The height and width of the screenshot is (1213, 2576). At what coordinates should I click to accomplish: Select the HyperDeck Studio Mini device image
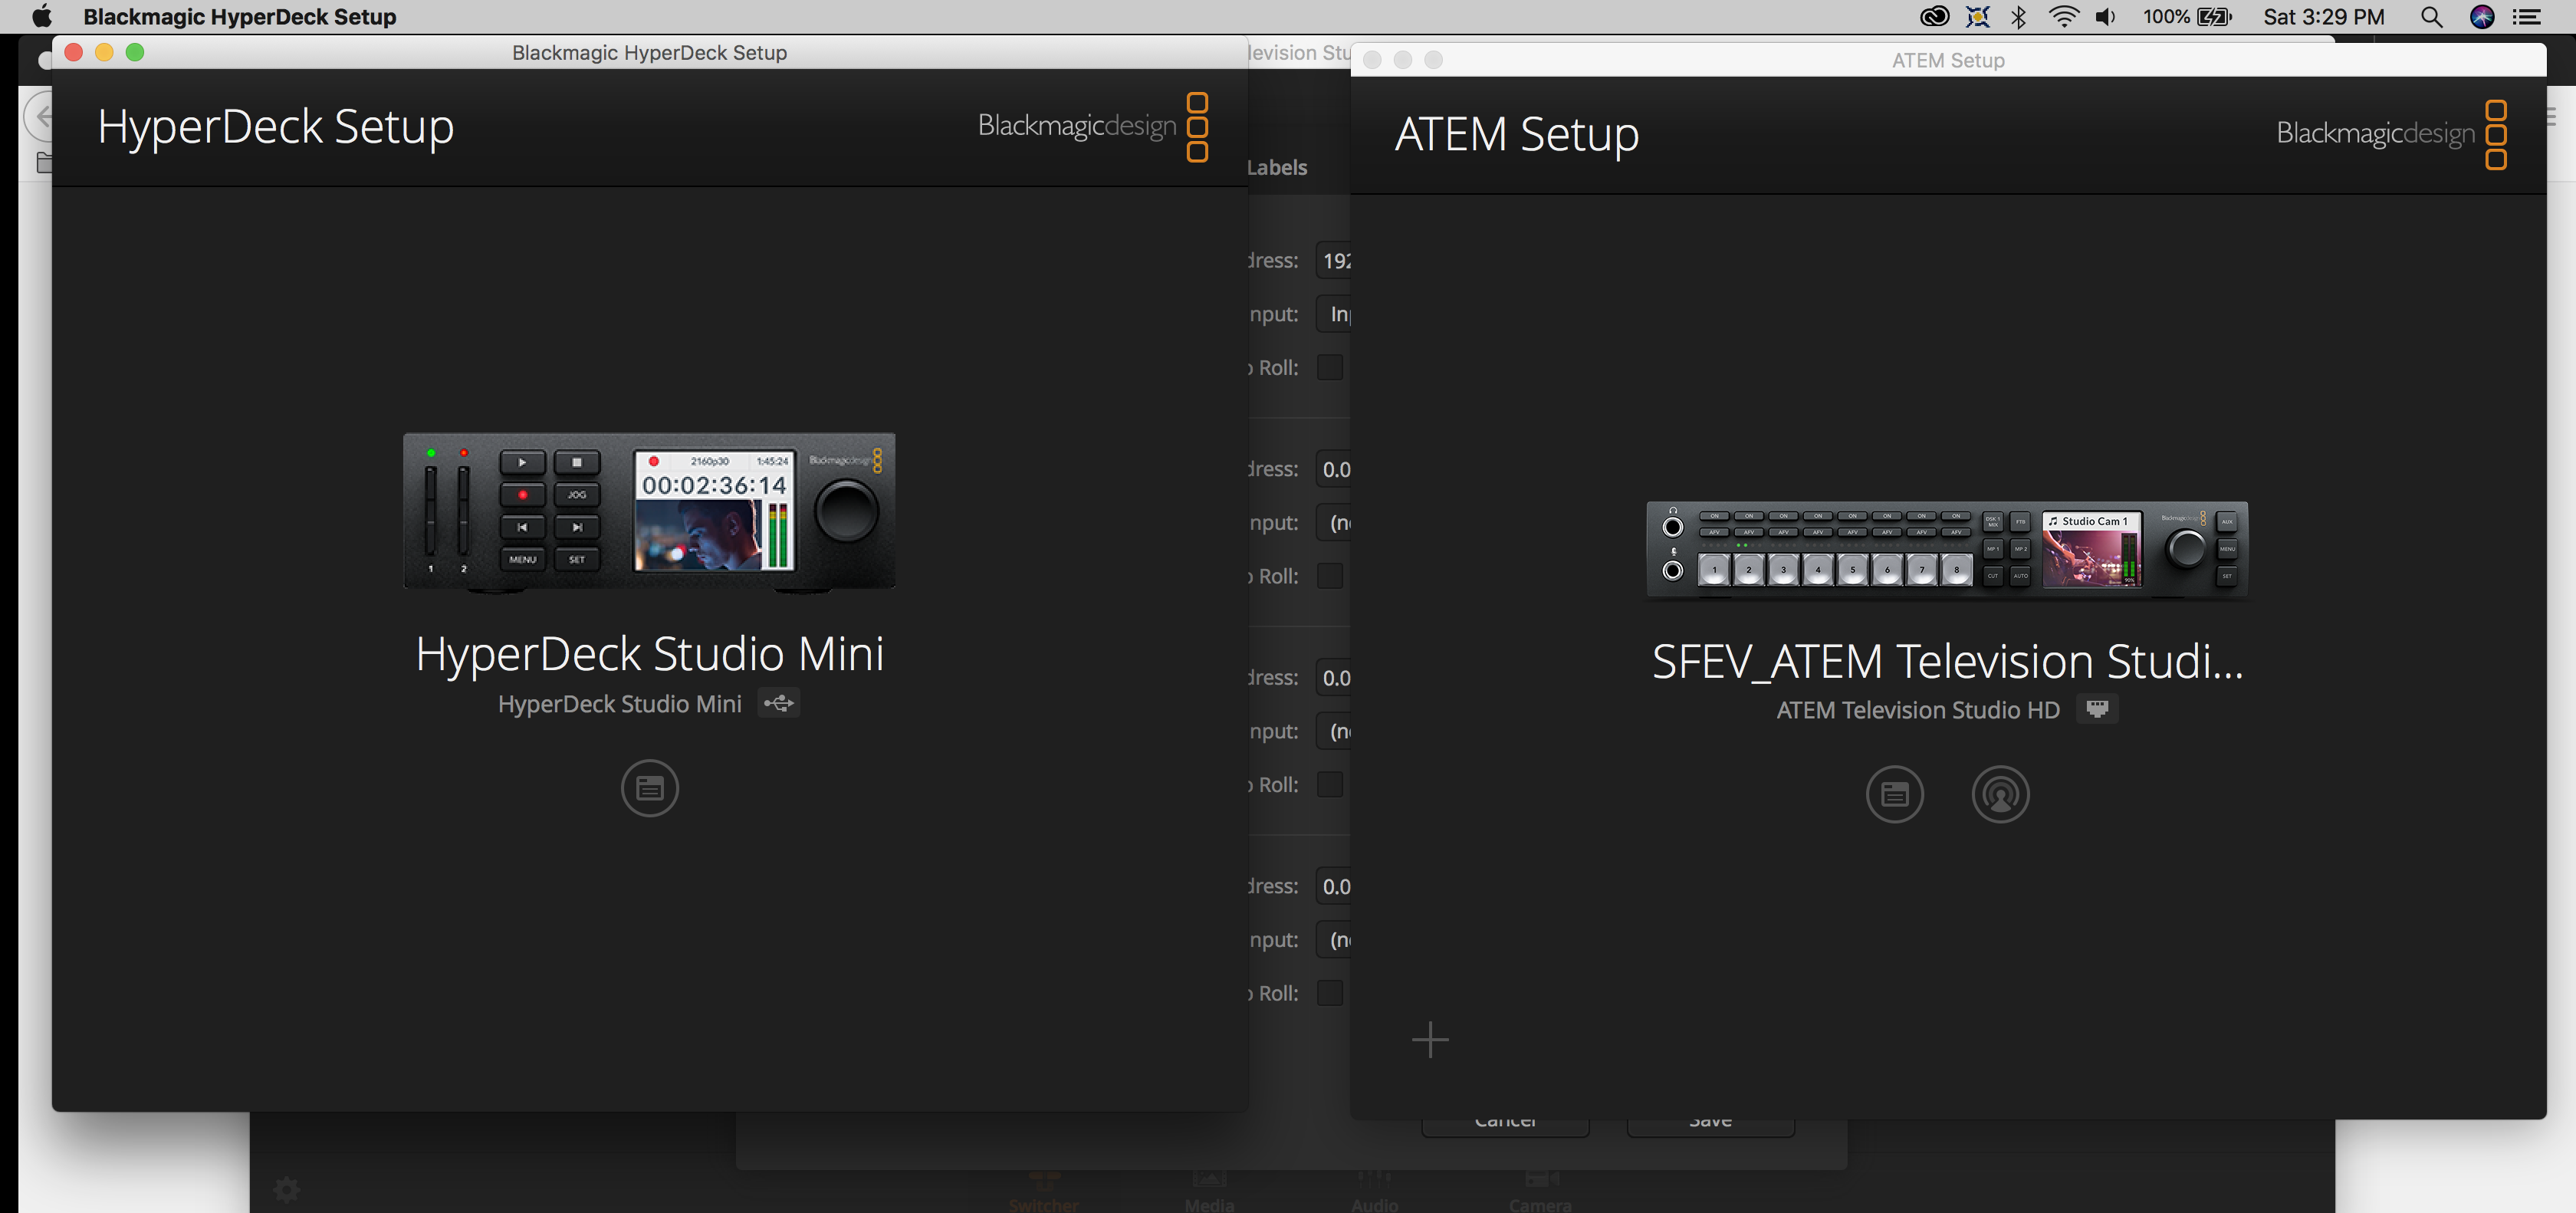click(x=649, y=513)
